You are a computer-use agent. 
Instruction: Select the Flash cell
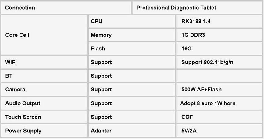tap(132, 49)
